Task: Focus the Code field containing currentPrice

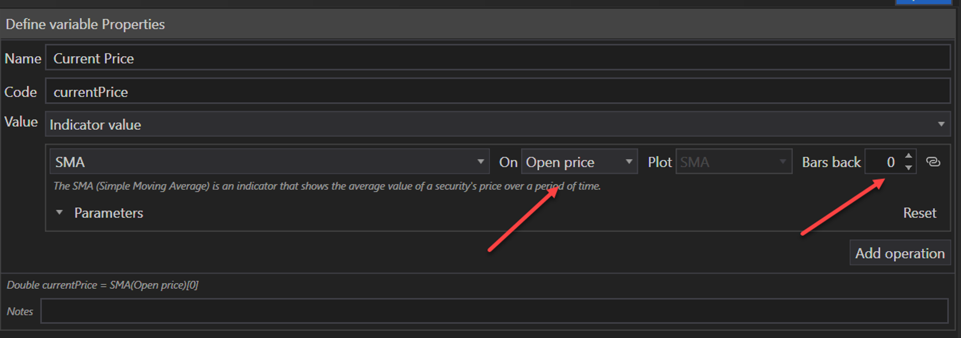Action: pos(497,92)
